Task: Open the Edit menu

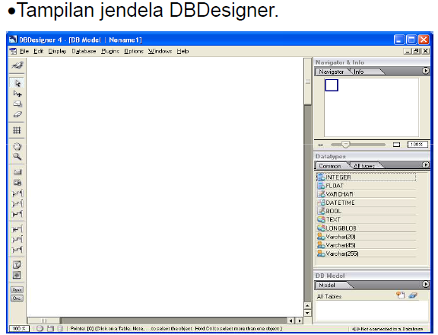Action: [39, 51]
